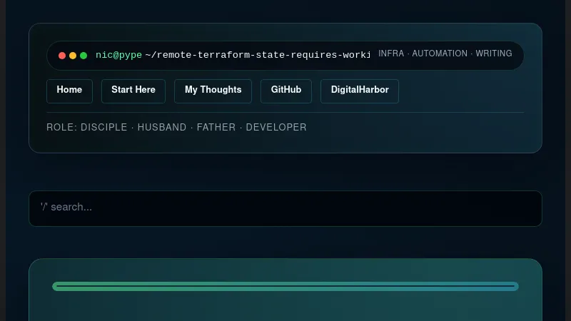Screen dimensions: 571x321
Task: Open the DigitalHarbor link
Action: point(360,91)
